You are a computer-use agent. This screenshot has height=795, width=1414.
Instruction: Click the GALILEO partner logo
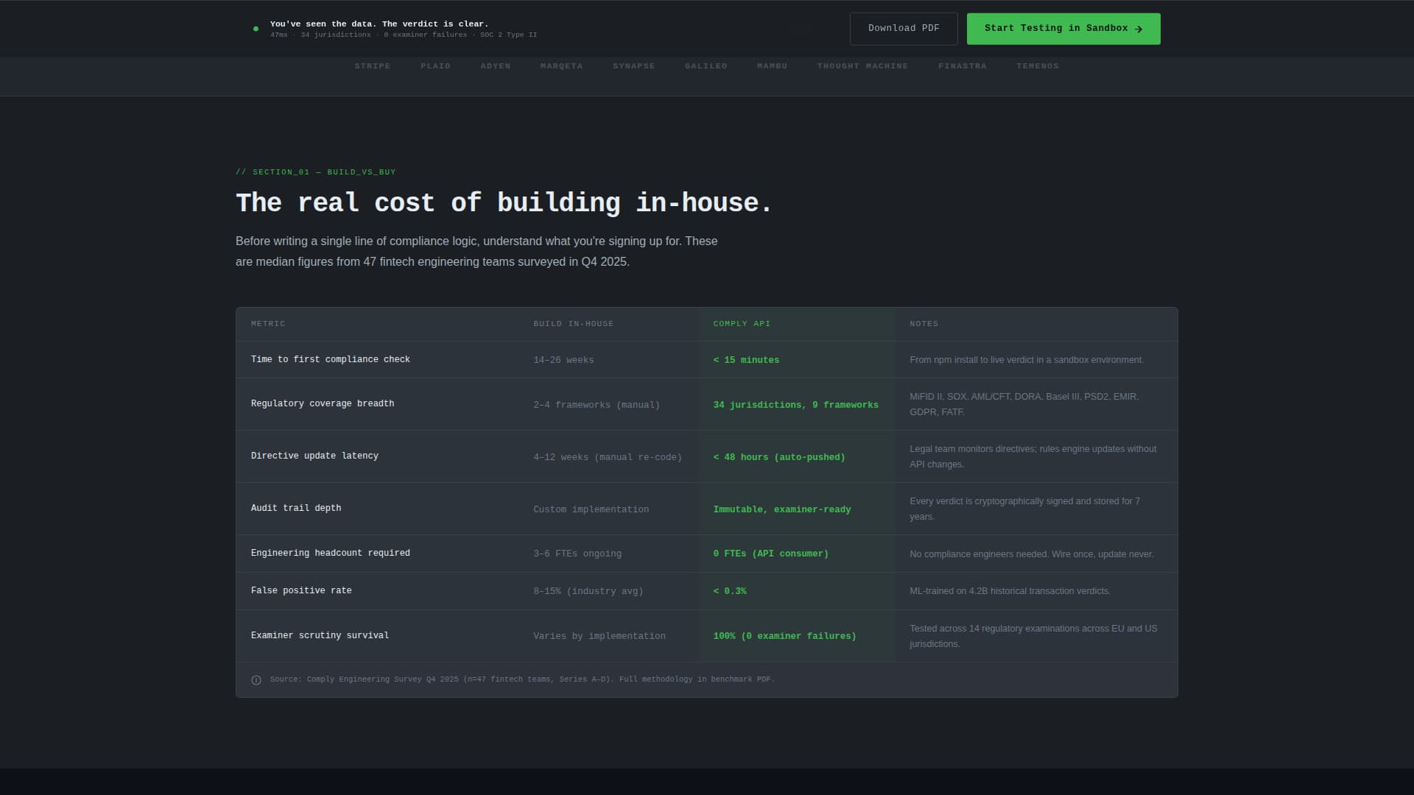(706, 66)
